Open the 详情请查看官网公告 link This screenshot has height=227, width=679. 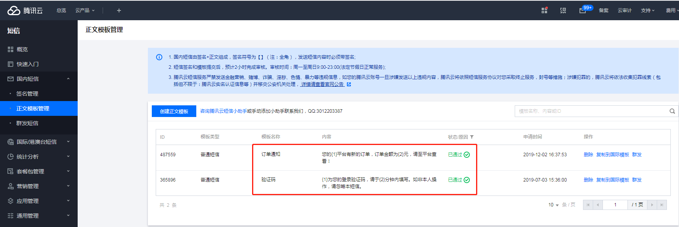[x=322, y=84]
